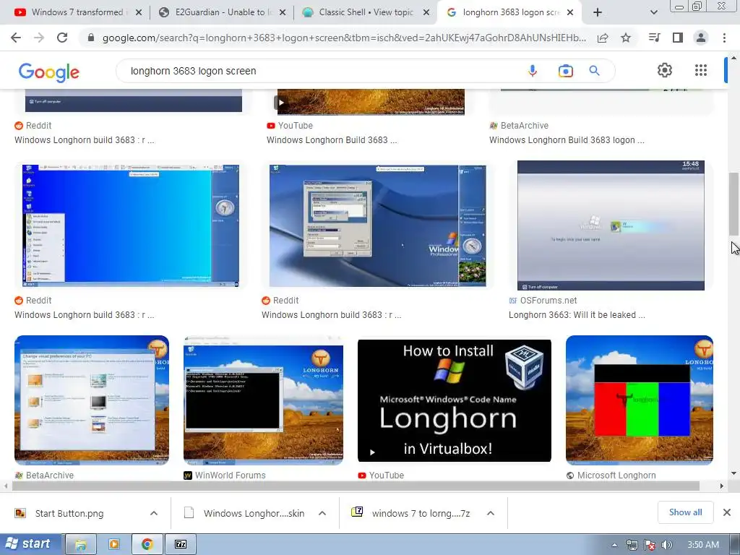Open the visual preferences window thumbnail

[x=92, y=400]
